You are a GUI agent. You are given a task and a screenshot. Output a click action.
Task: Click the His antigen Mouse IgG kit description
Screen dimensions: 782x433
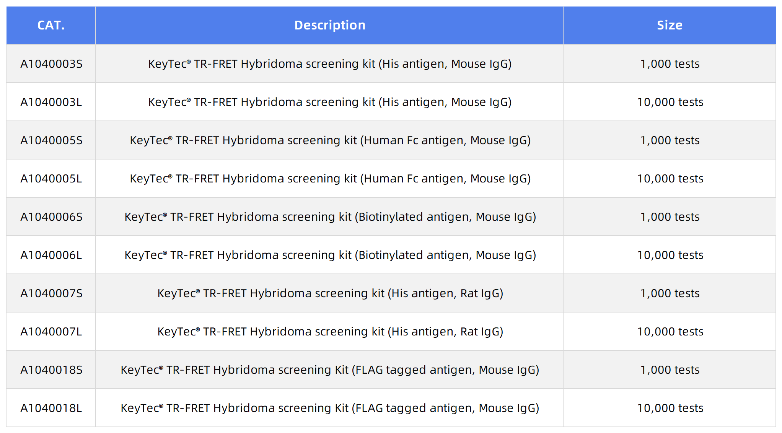329,63
